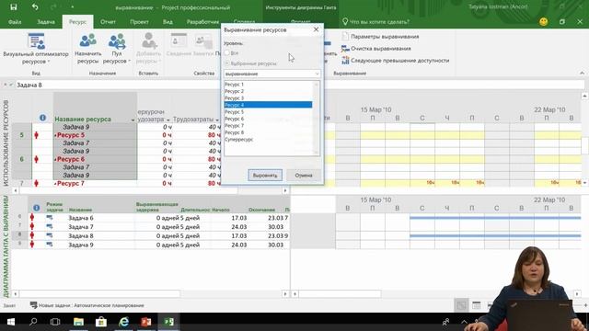
Task: Open the Файл tab
Action: [x=15, y=22]
